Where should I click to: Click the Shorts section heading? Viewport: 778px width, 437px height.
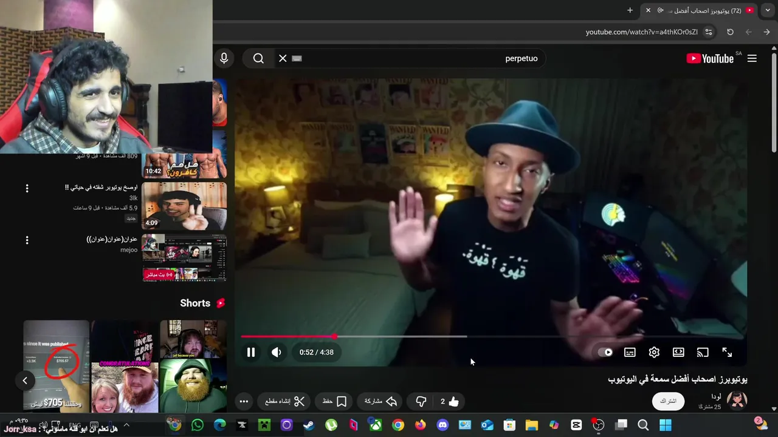[202, 303]
